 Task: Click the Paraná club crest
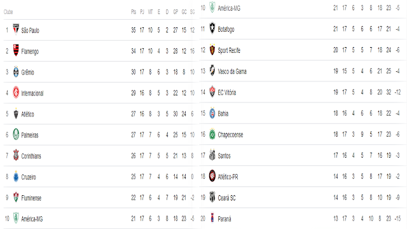click(x=212, y=218)
